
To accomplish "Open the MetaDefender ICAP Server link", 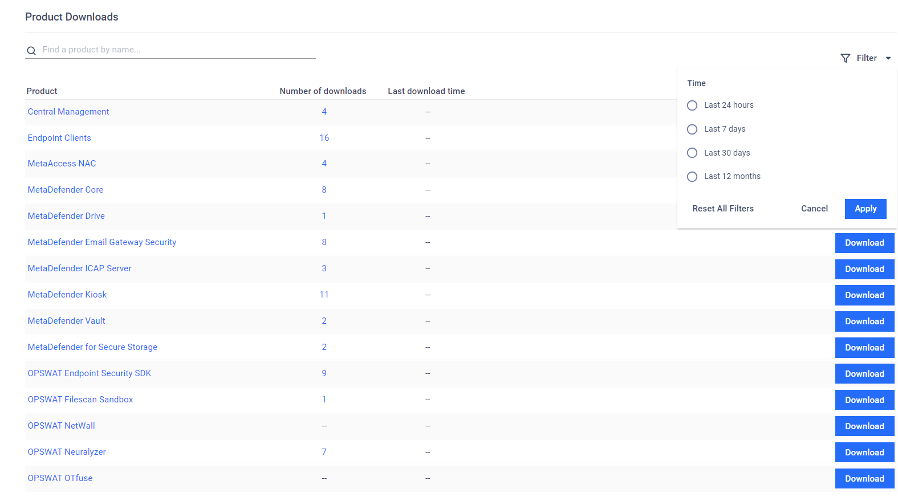I will click(79, 268).
